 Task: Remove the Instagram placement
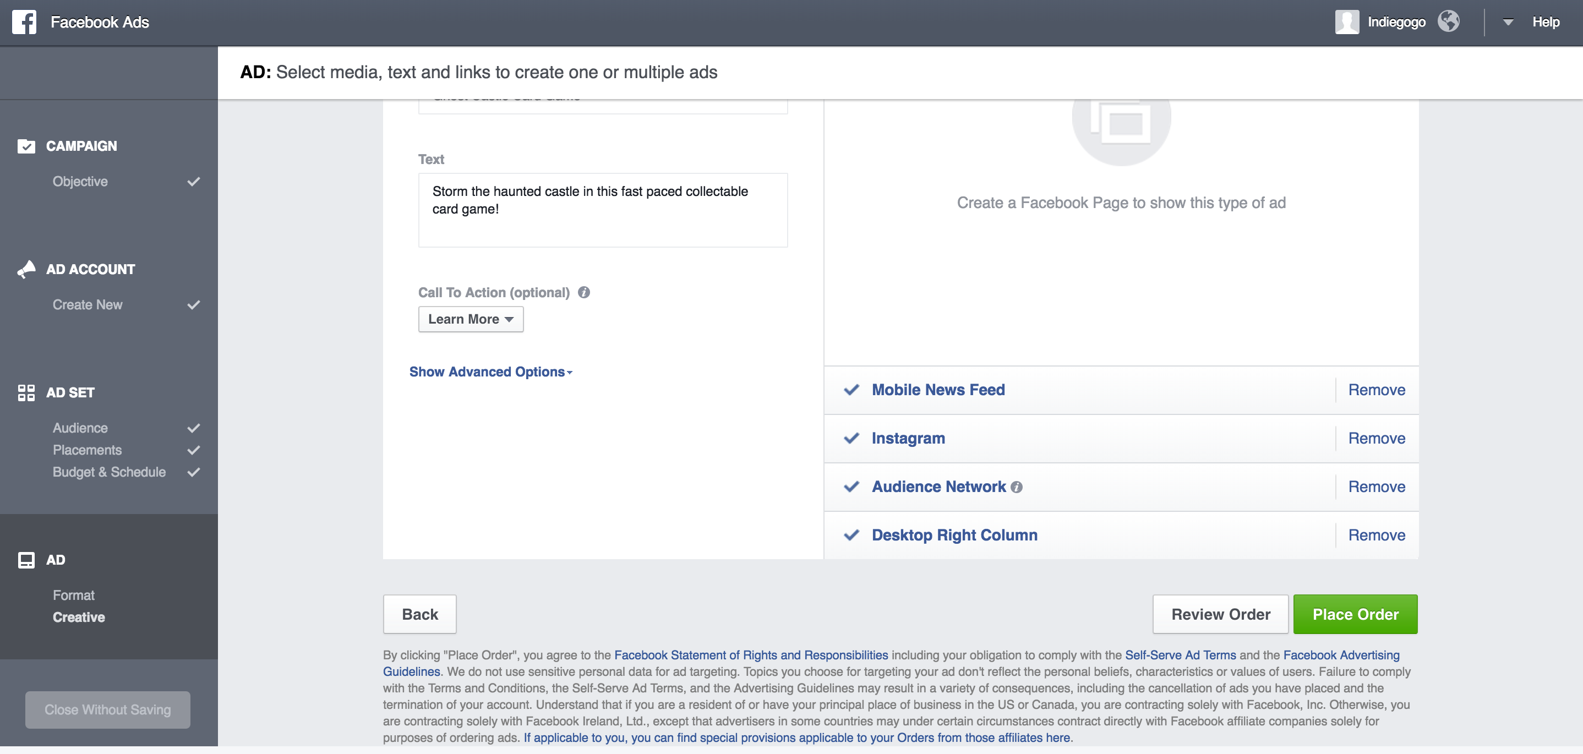pos(1377,438)
